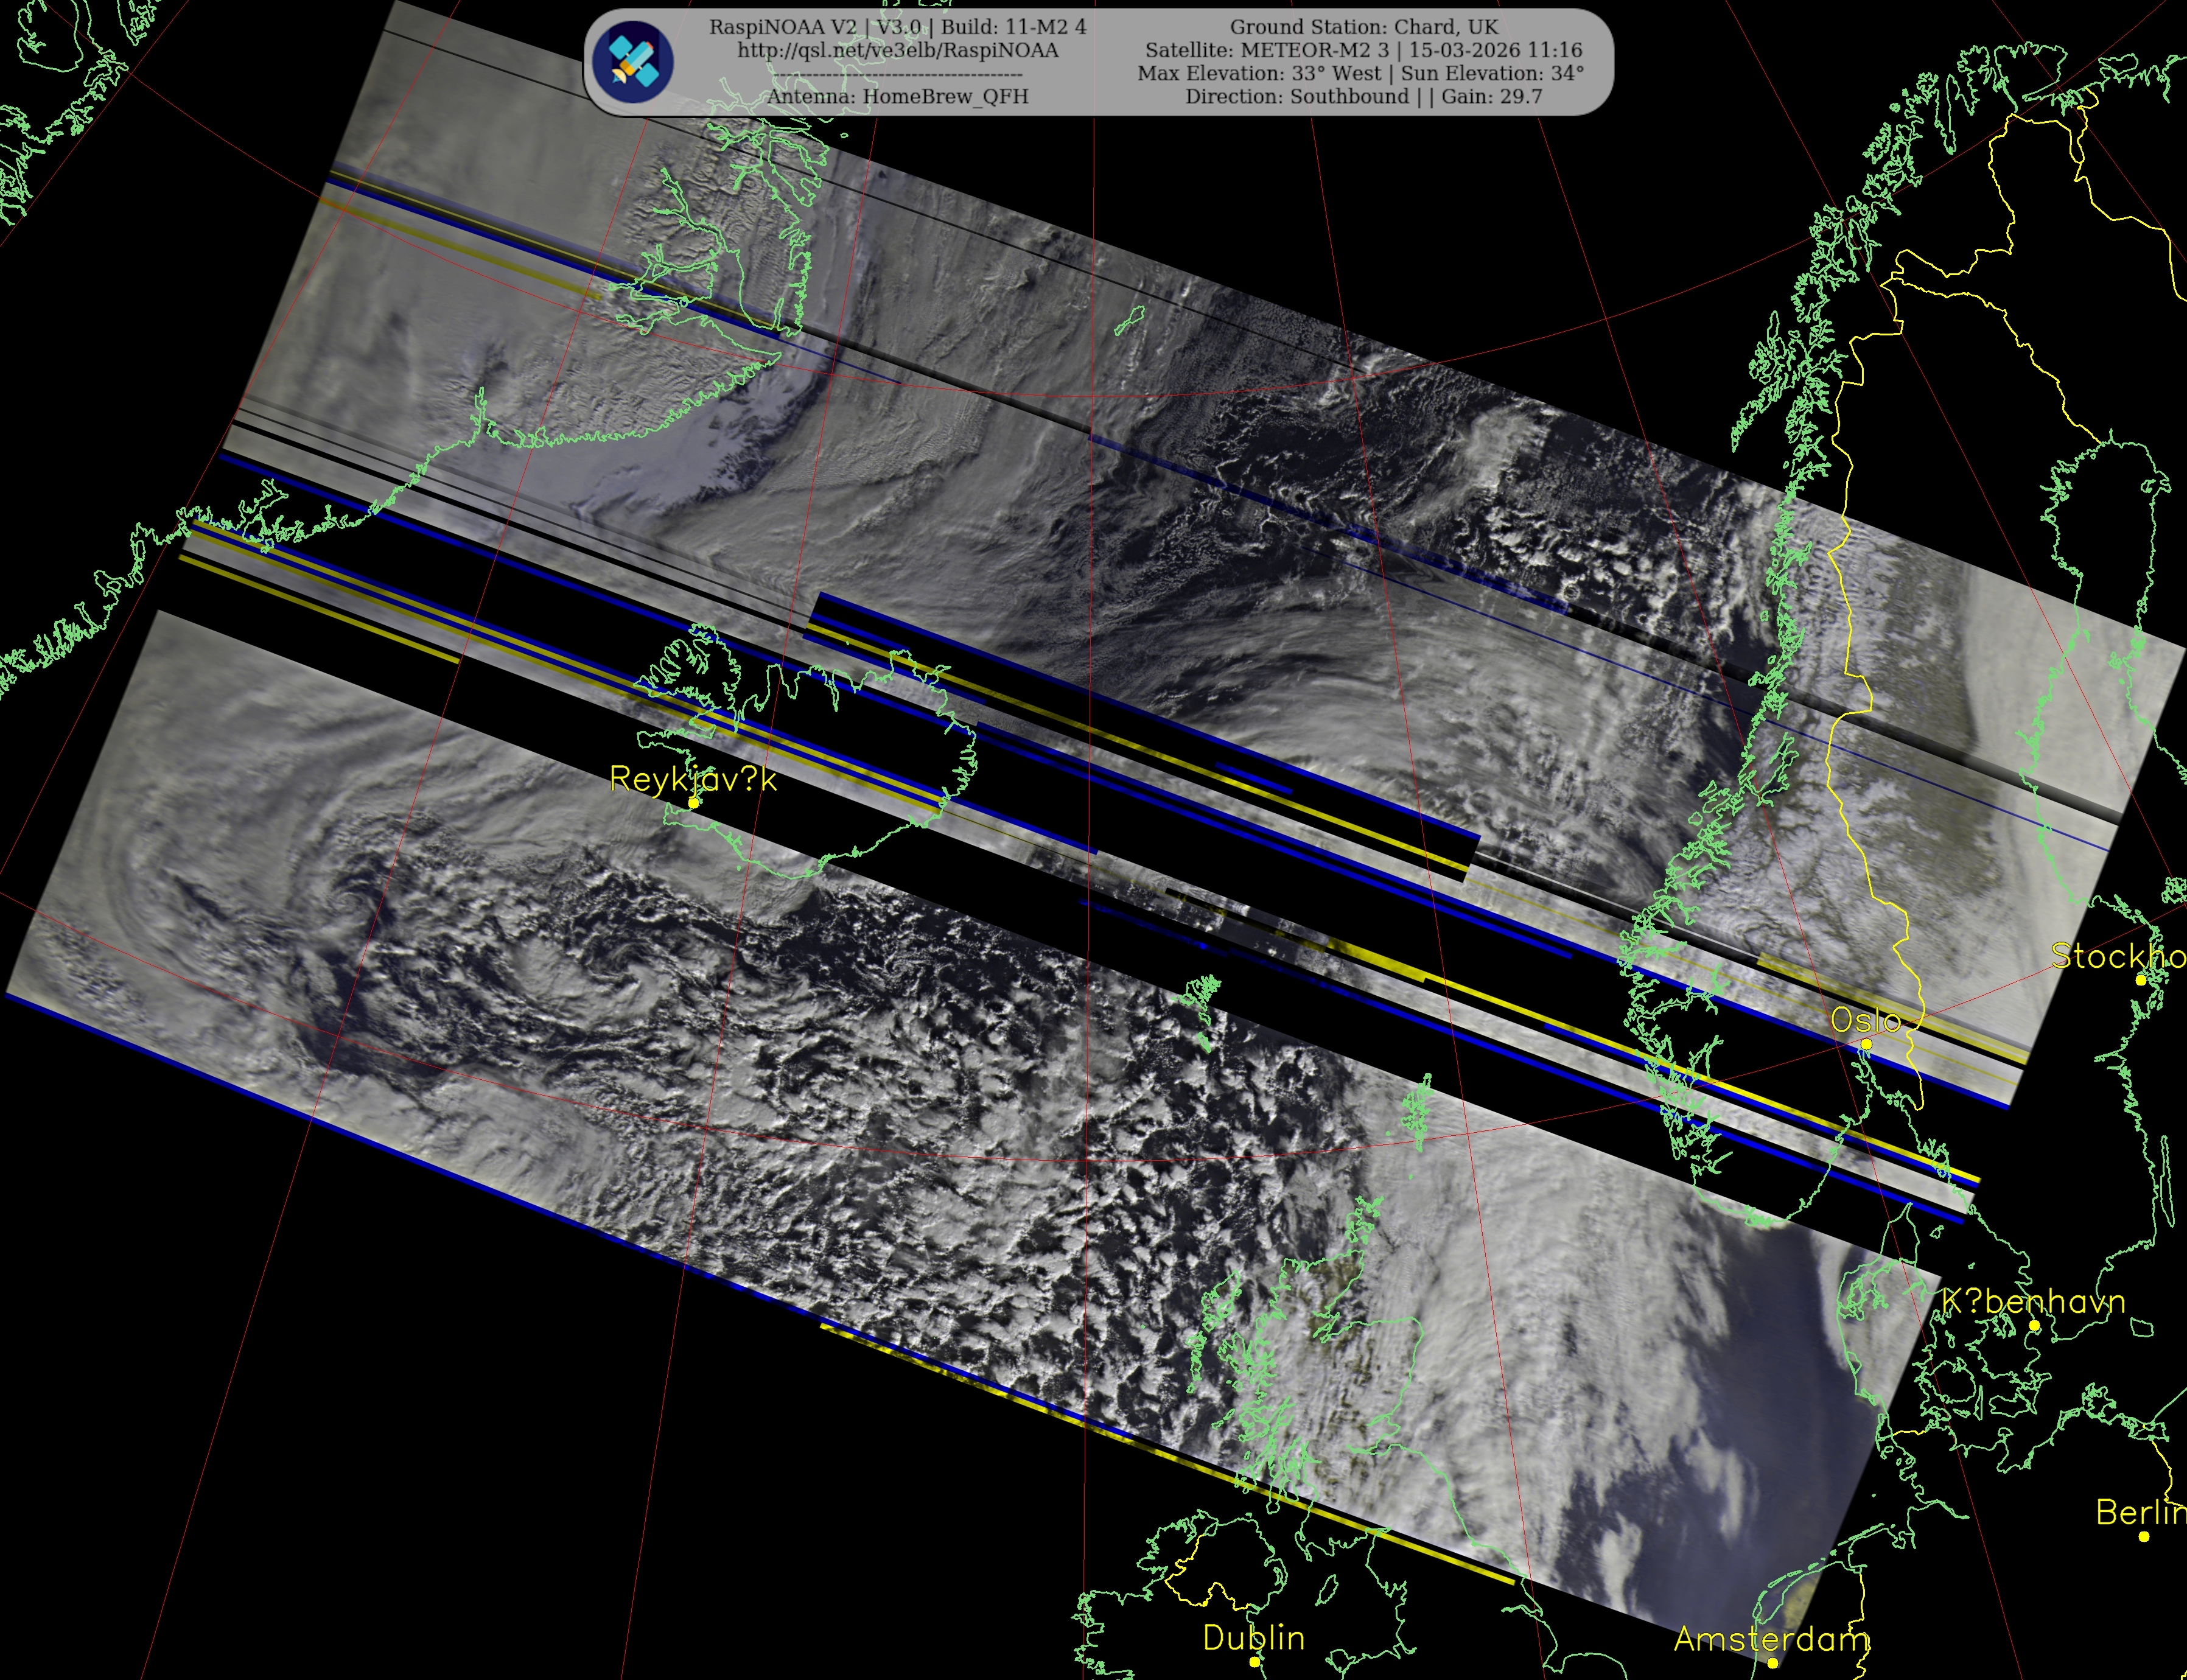Click the Dublin yellow marker dot
Image resolution: width=2187 pixels, height=1680 pixels.
(1254, 1662)
